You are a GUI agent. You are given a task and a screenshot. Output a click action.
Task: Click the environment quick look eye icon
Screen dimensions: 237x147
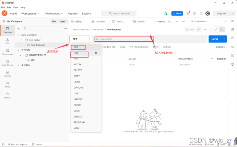coord(233,21)
